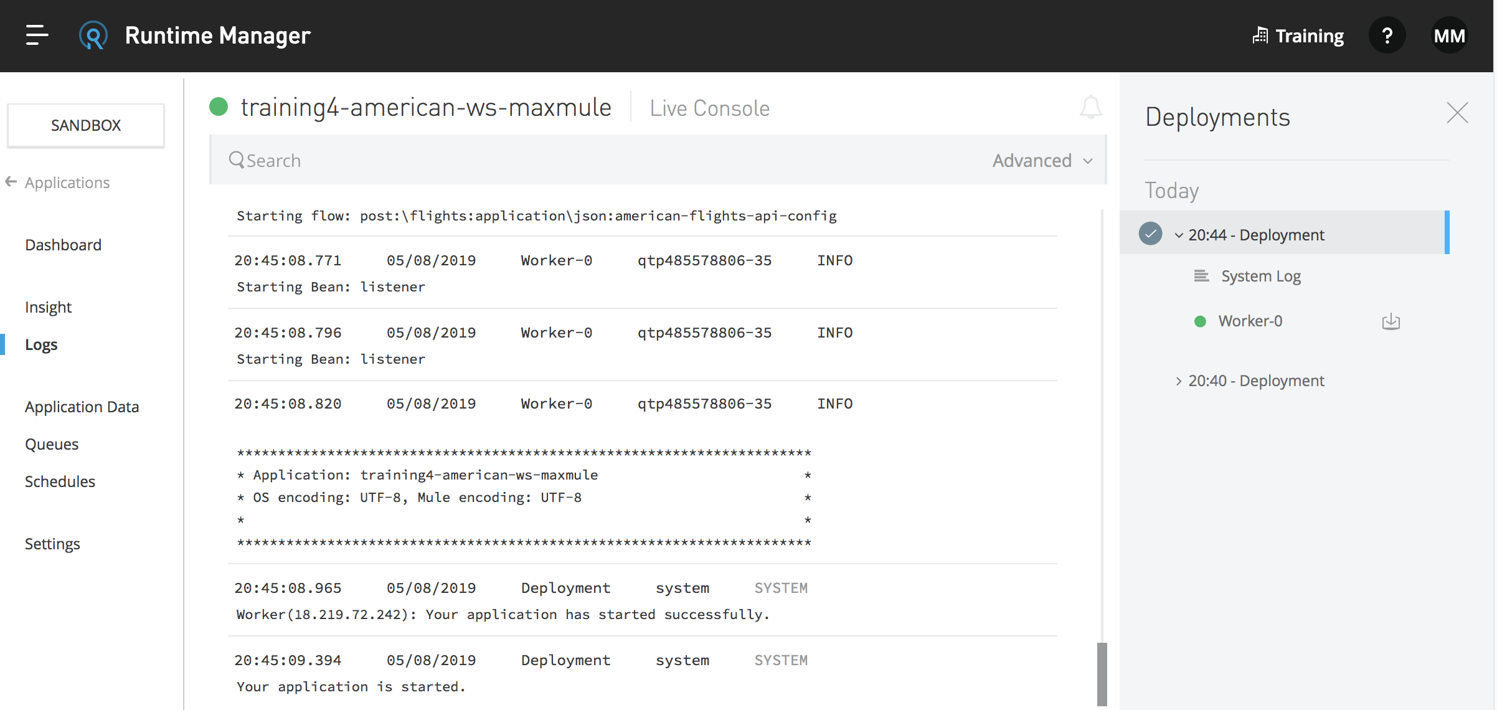Image resolution: width=1497 pixels, height=710 pixels.
Task: Open the hamburger navigation menu
Action: (37, 35)
